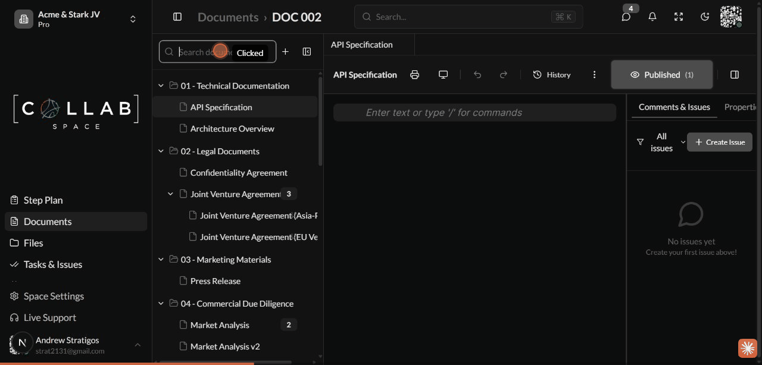Click the Create Issue button
The width and height of the screenshot is (762, 365).
pos(720,142)
